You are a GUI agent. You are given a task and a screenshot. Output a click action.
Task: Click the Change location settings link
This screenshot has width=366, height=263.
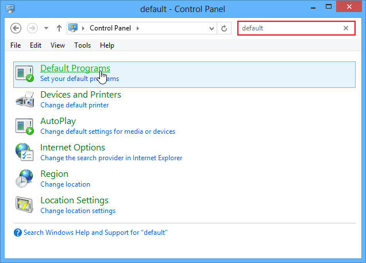pyautogui.click(x=78, y=211)
